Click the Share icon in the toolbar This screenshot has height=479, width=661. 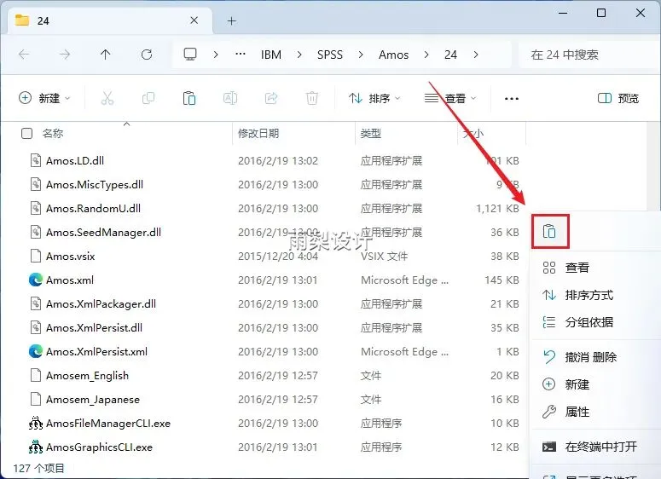coord(271,98)
